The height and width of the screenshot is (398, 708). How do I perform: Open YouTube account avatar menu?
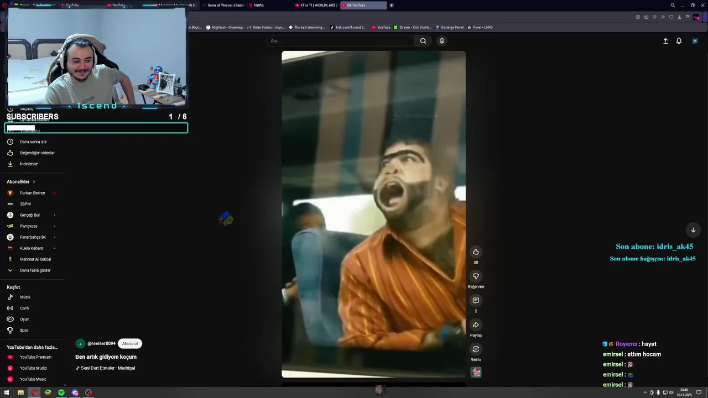(695, 41)
